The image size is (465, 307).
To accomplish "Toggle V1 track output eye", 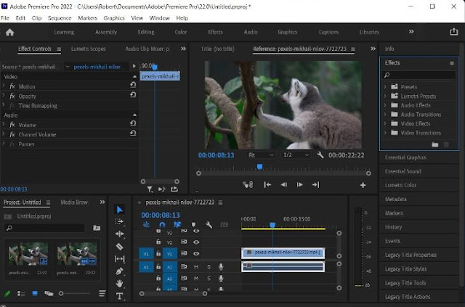I will (x=196, y=254).
